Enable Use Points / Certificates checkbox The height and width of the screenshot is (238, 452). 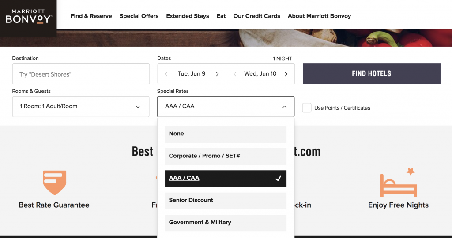(307, 108)
